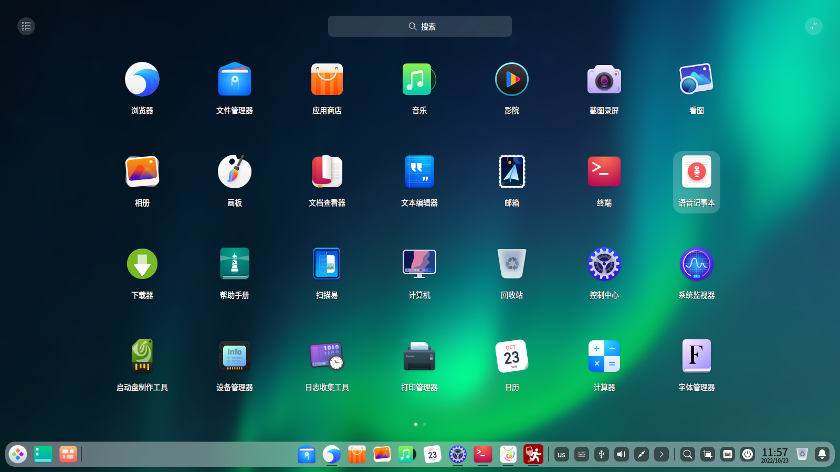This screenshot has height=472, width=840.
Task: Launch 设备管理器 device manager
Action: coord(235,356)
